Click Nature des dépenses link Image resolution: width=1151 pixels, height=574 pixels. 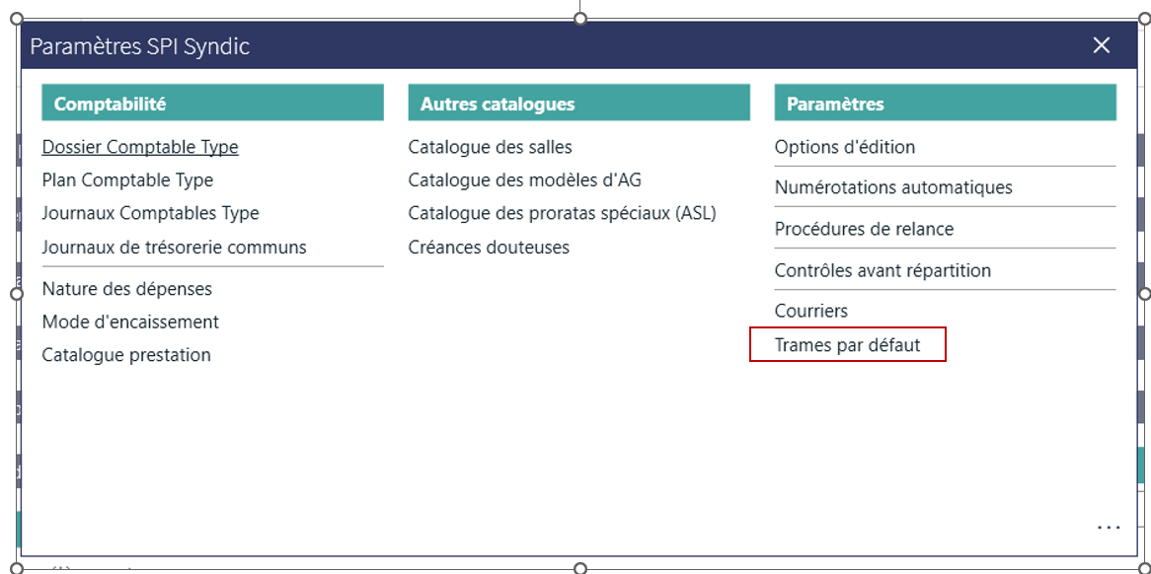[x=126, y=289]
